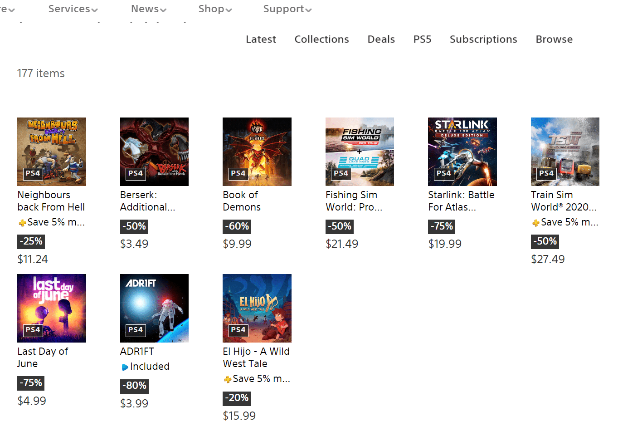The image size is (618, 441).
Task: Expand the Services dropdown menu
Action: pos(73,9)
